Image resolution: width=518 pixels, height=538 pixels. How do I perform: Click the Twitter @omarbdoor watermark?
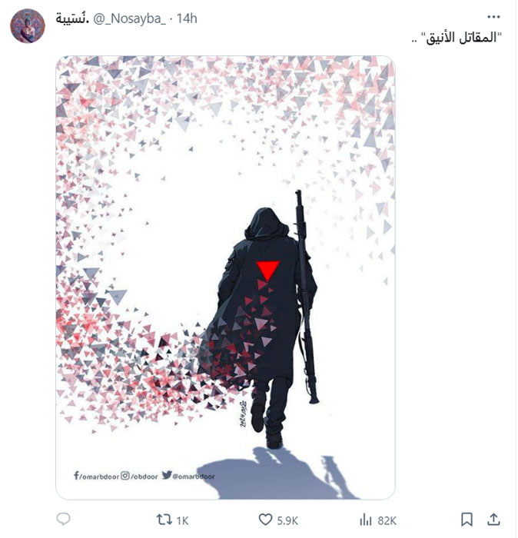[188, 476]
